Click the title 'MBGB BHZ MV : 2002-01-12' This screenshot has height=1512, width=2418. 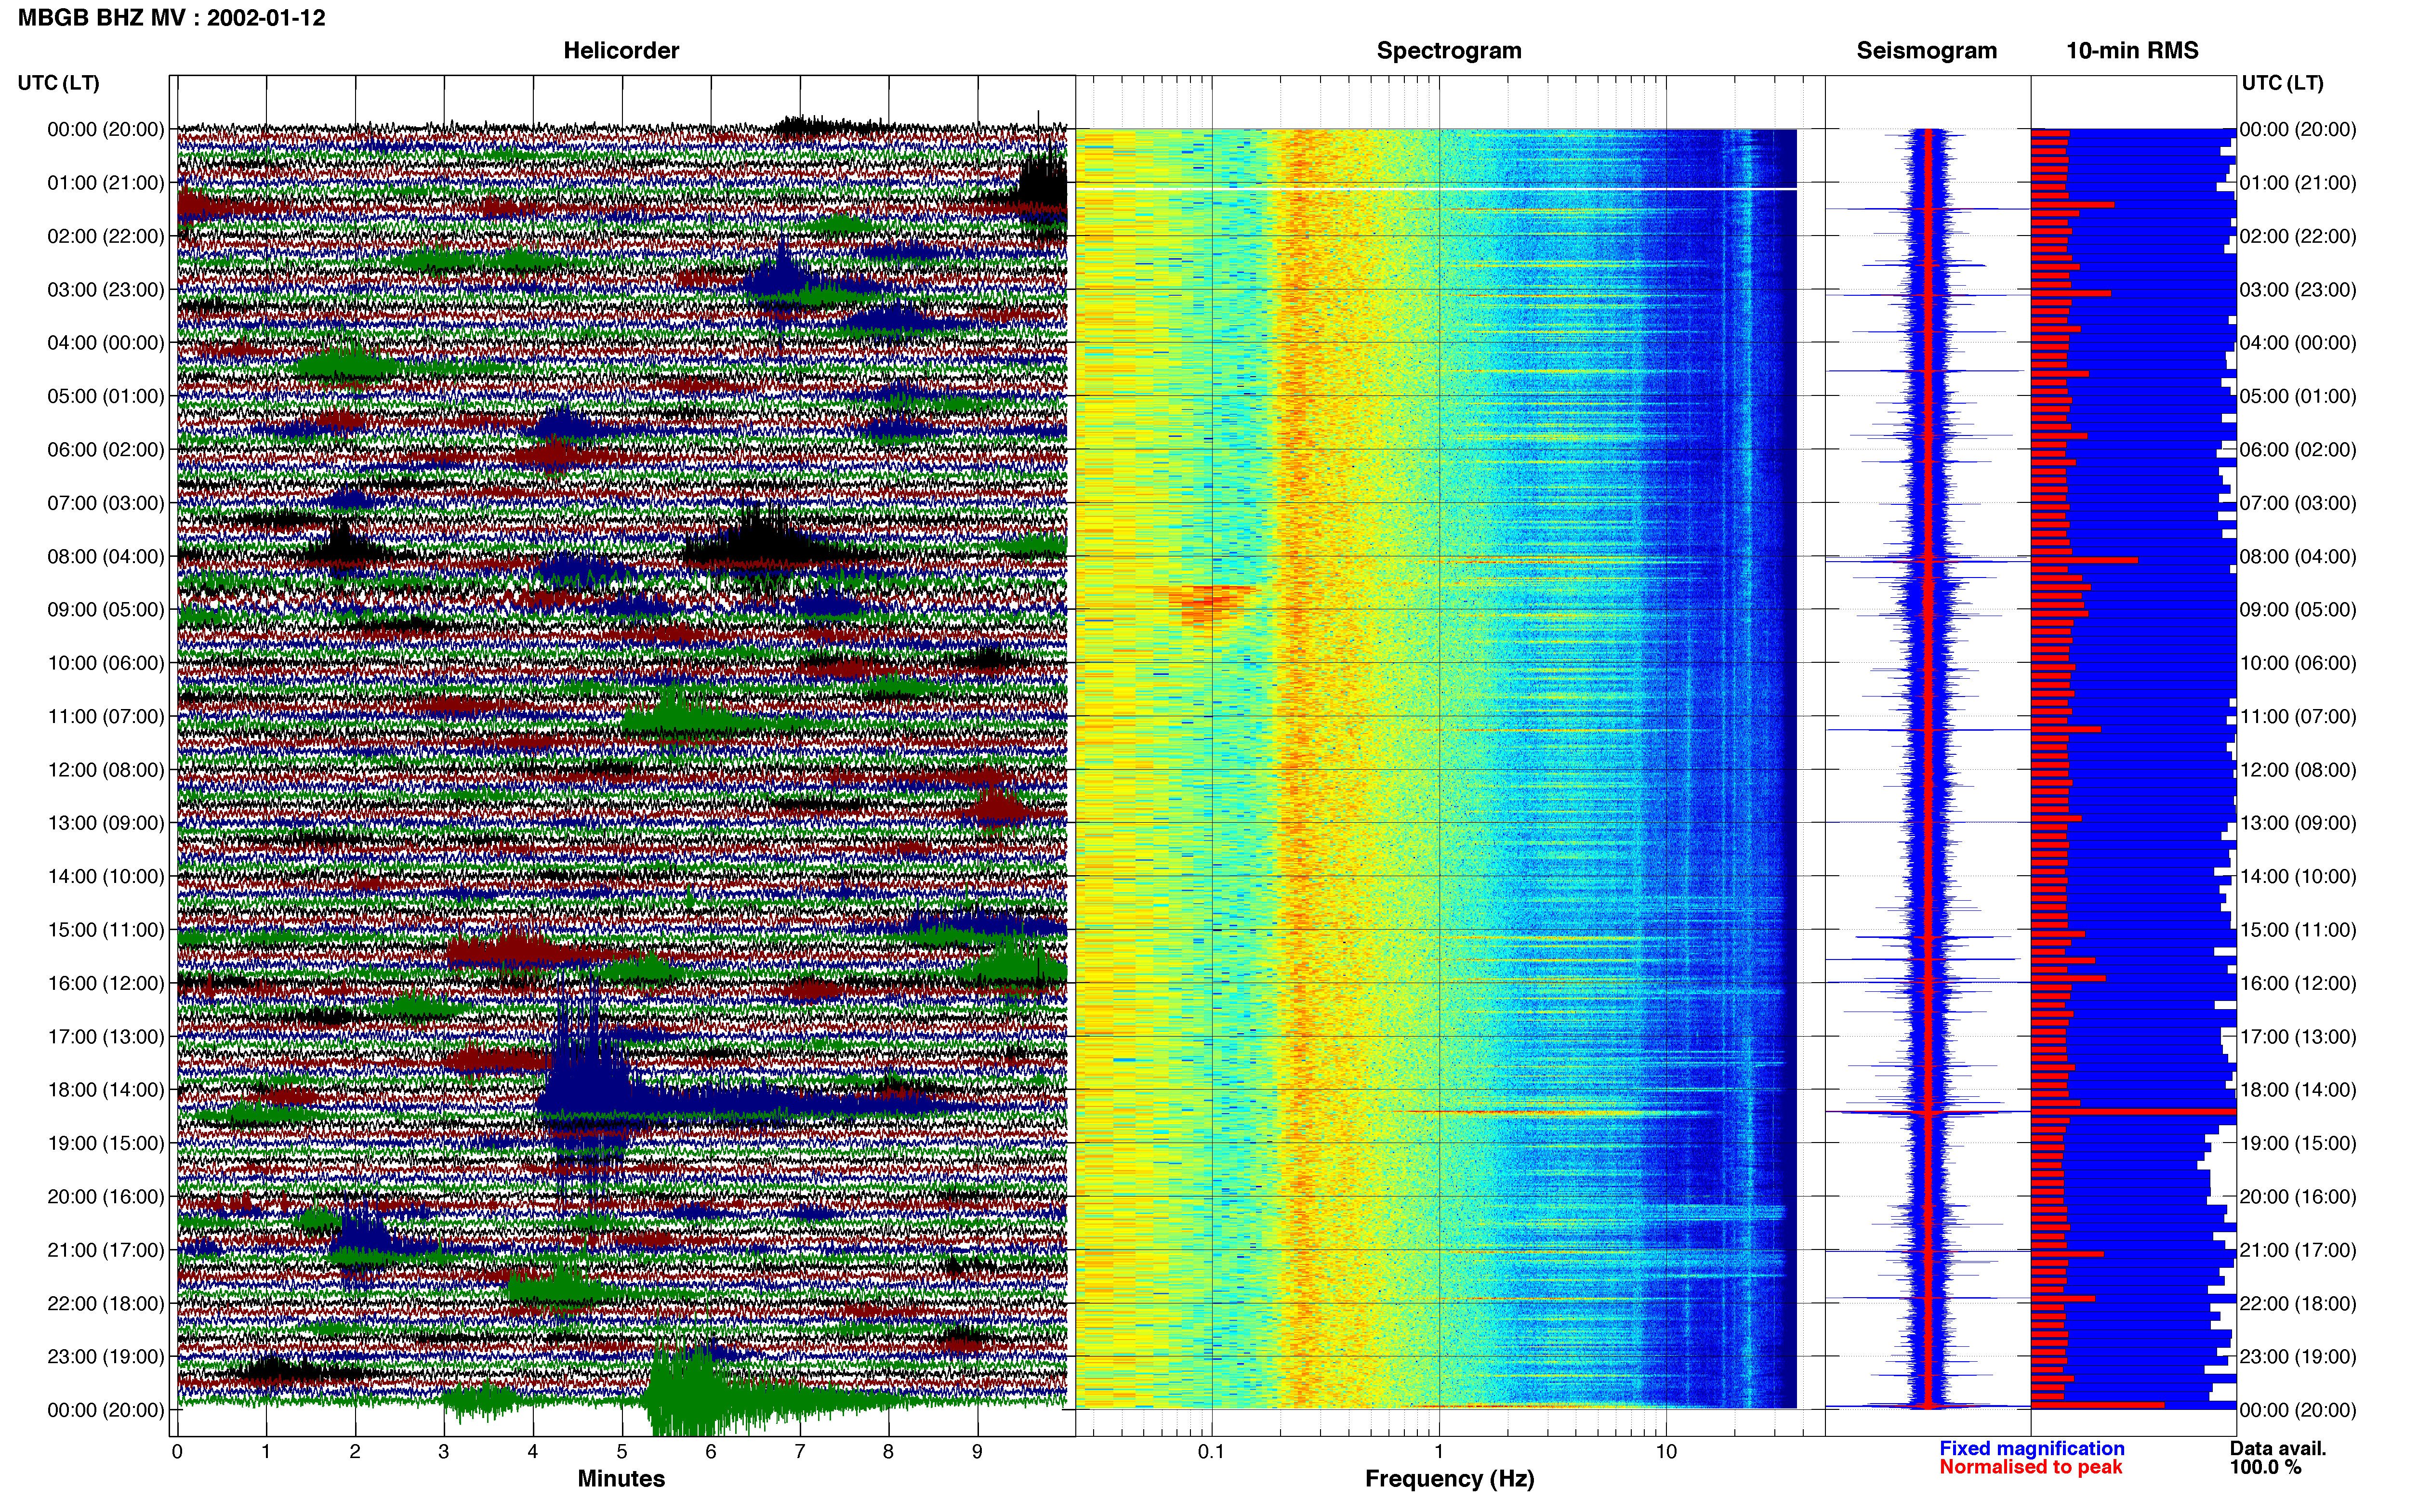[x=171, y=18]
